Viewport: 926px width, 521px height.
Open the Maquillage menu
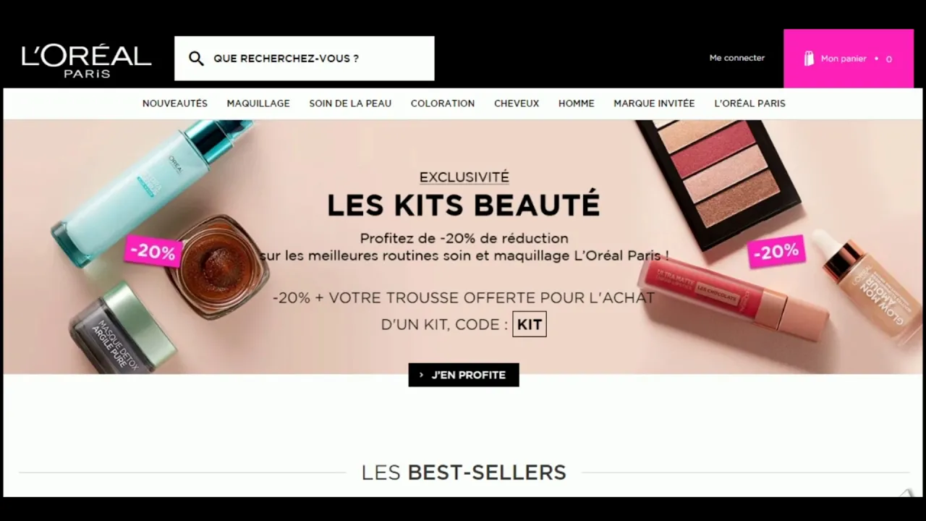coord(258,103)
